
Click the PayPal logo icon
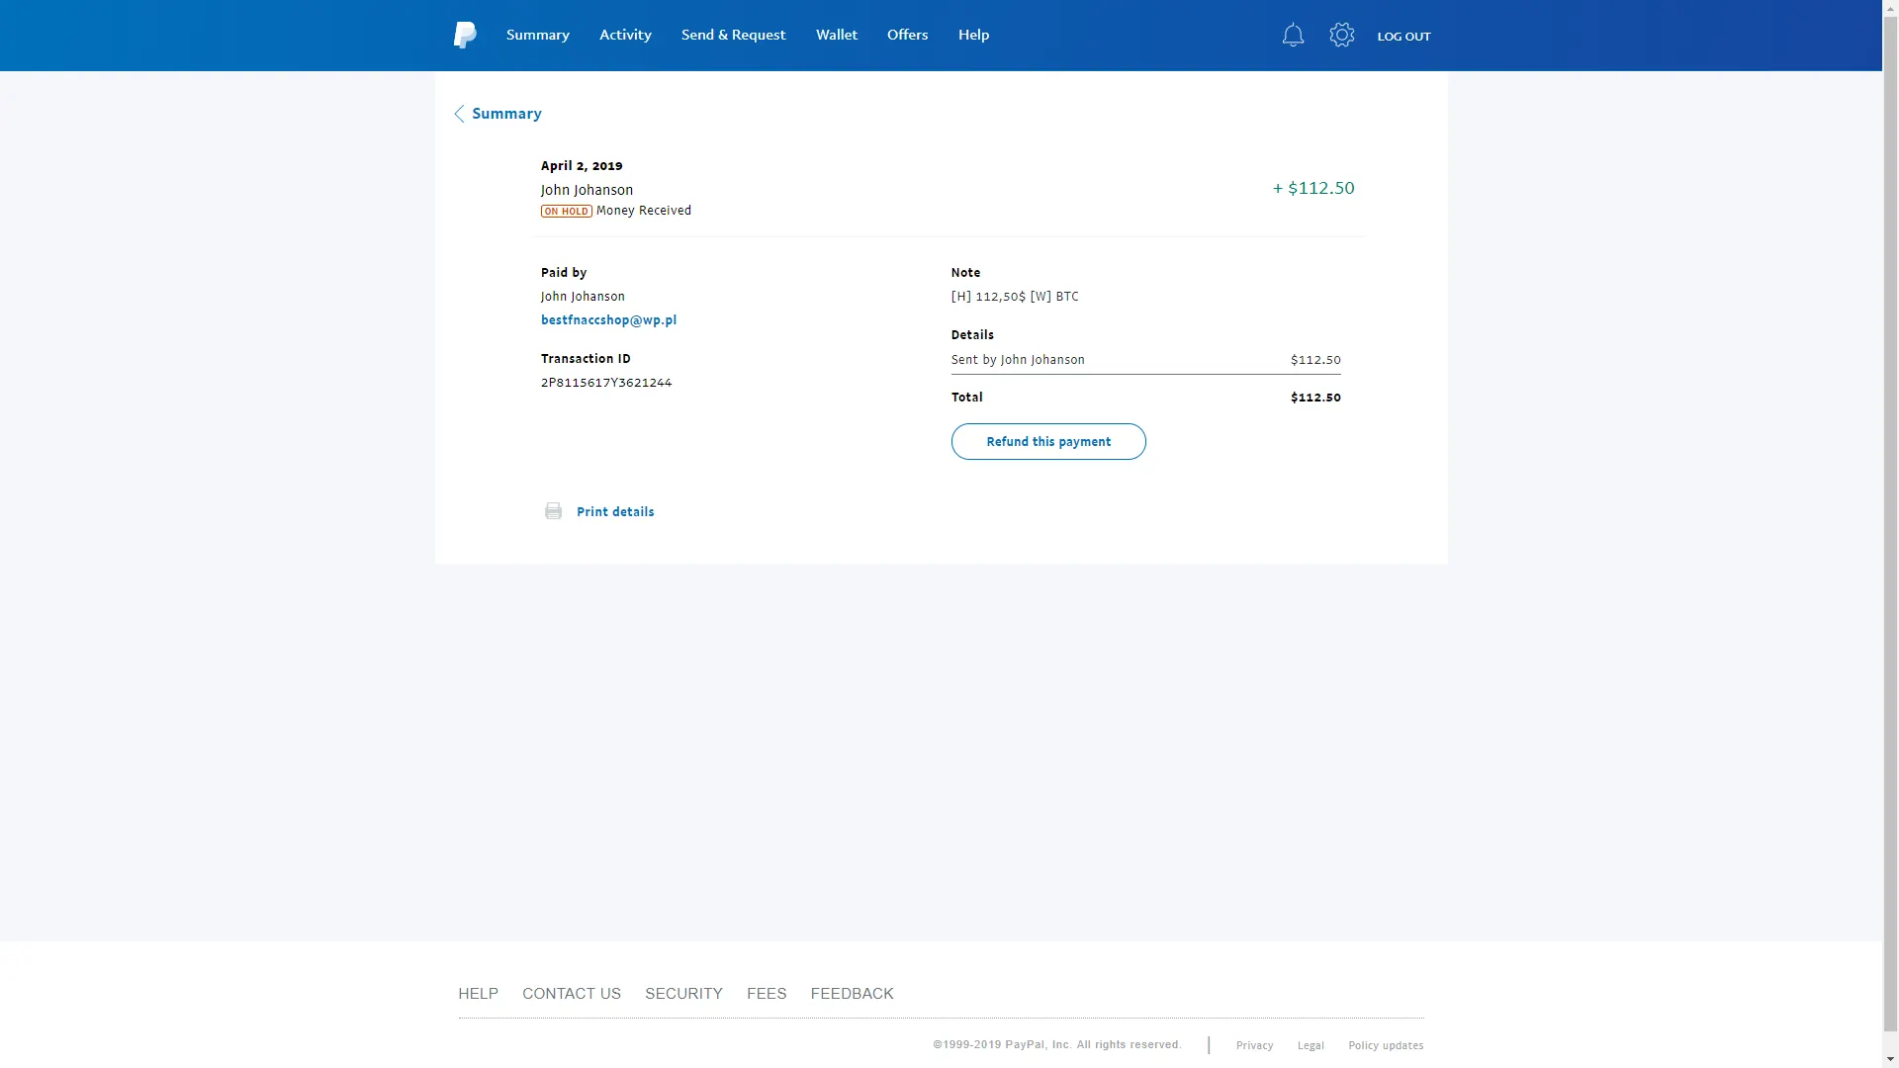coord(464,35)
